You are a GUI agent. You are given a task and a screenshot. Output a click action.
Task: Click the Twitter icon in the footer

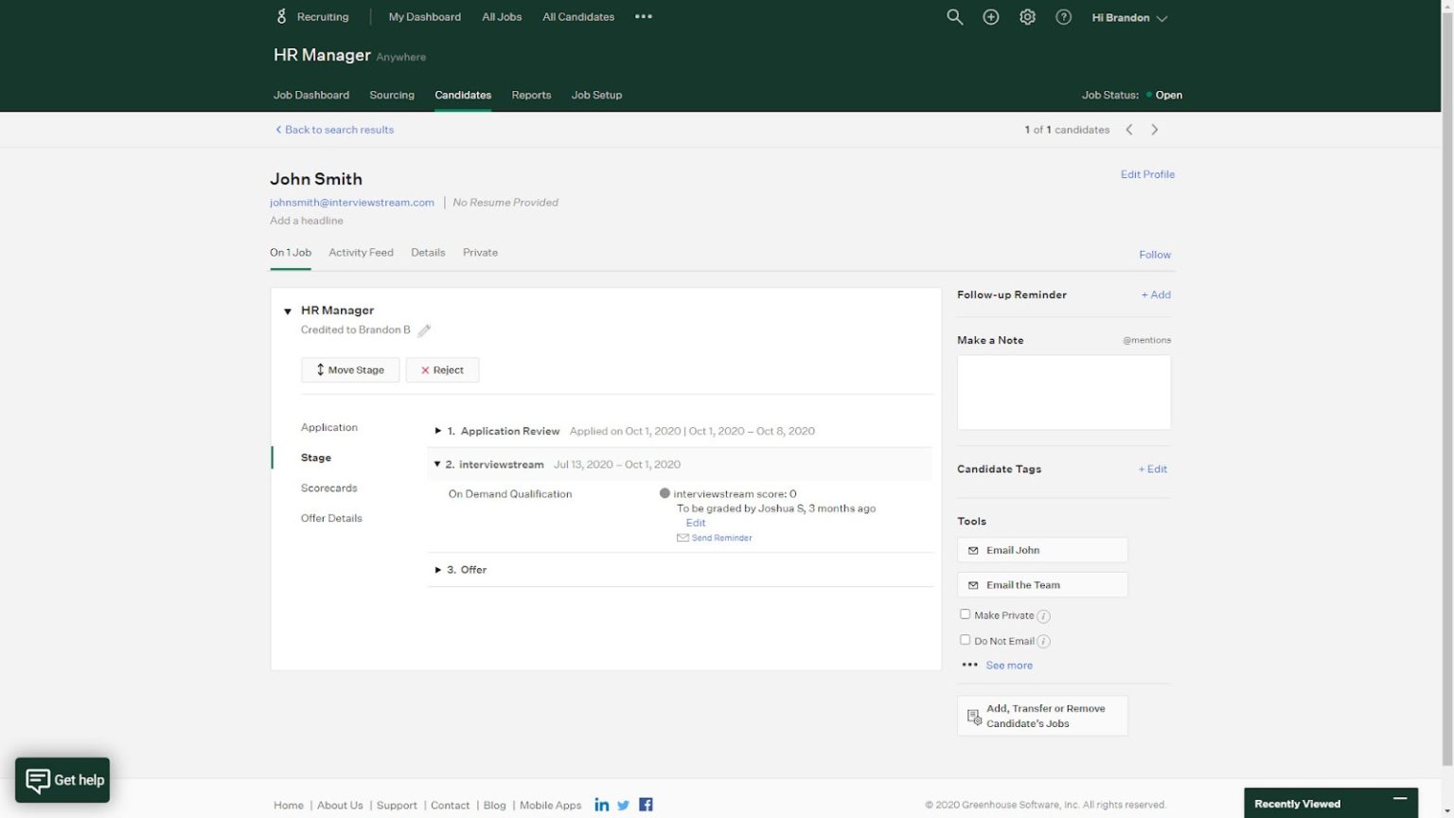pyautogui.click(x=623, y=804)
